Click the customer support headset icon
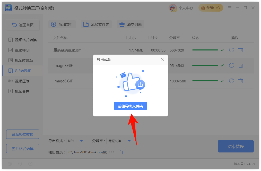The height and width of the screenshot is (171, 261). (20, 164)
